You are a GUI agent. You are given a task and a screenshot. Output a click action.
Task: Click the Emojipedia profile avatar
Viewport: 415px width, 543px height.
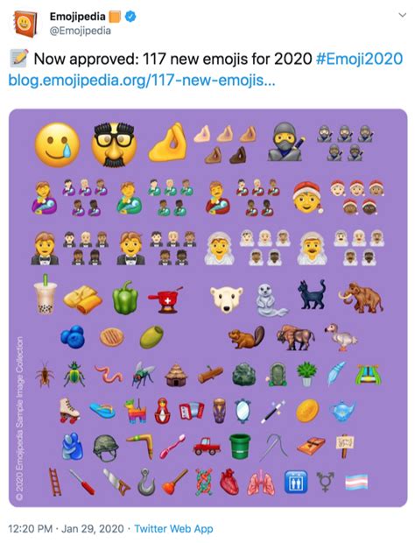(x=25, y=24)
